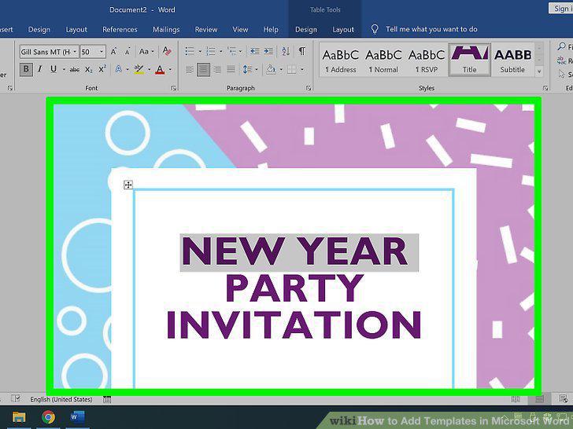Click English (United States) language status
The height and width of the screenshot is (429, 573).
pyautogui.click(x=61, y=399)
